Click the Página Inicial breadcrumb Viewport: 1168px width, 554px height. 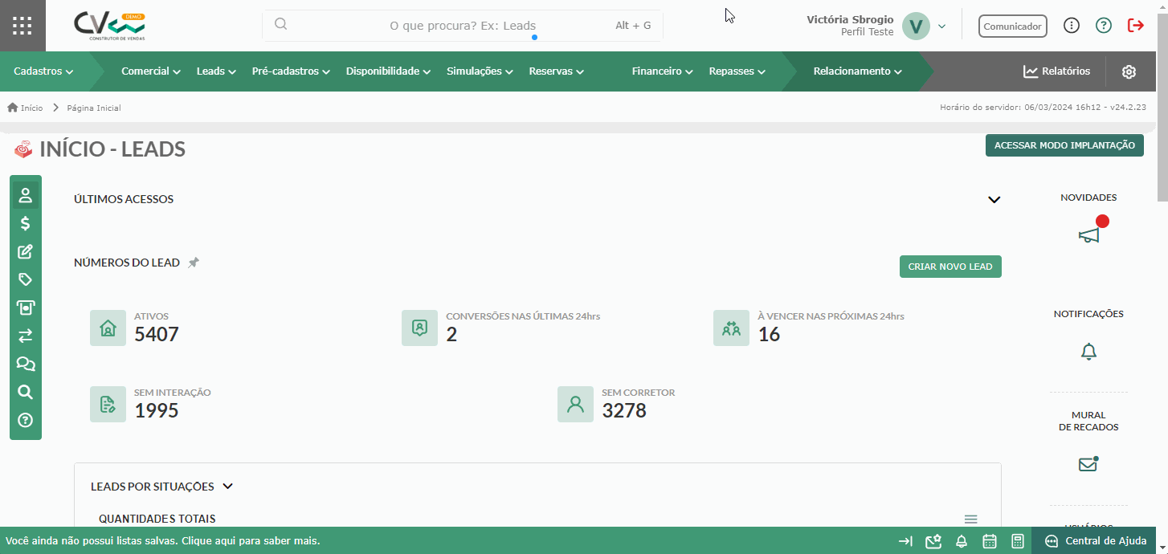[x=94, y=108]
